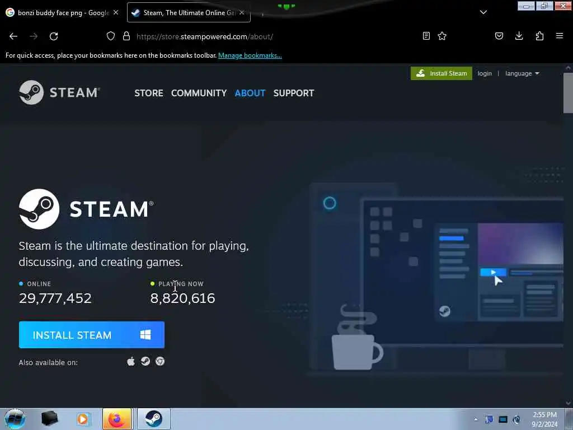Open the Windows Start orb

(x=15, y=419)
